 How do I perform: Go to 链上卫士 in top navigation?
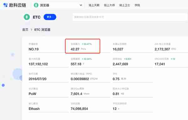tap(125, 5)
